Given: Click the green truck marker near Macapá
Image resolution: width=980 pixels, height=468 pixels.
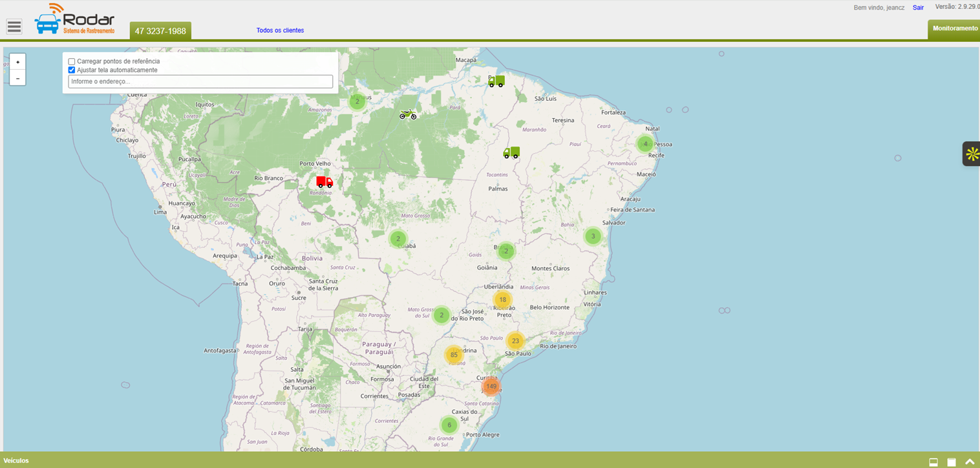Looking at the screenshot, I should point(496,81).
